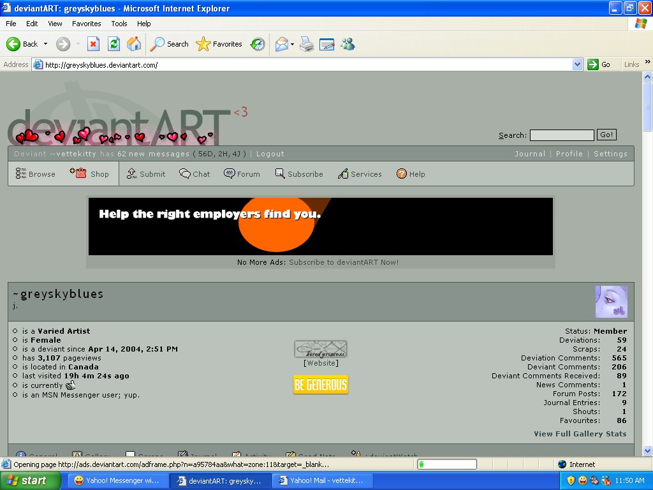The width and height of the screenshot is (653, 490).
Task: Click the 11:50 AM clock
Action: click(629, 480)
